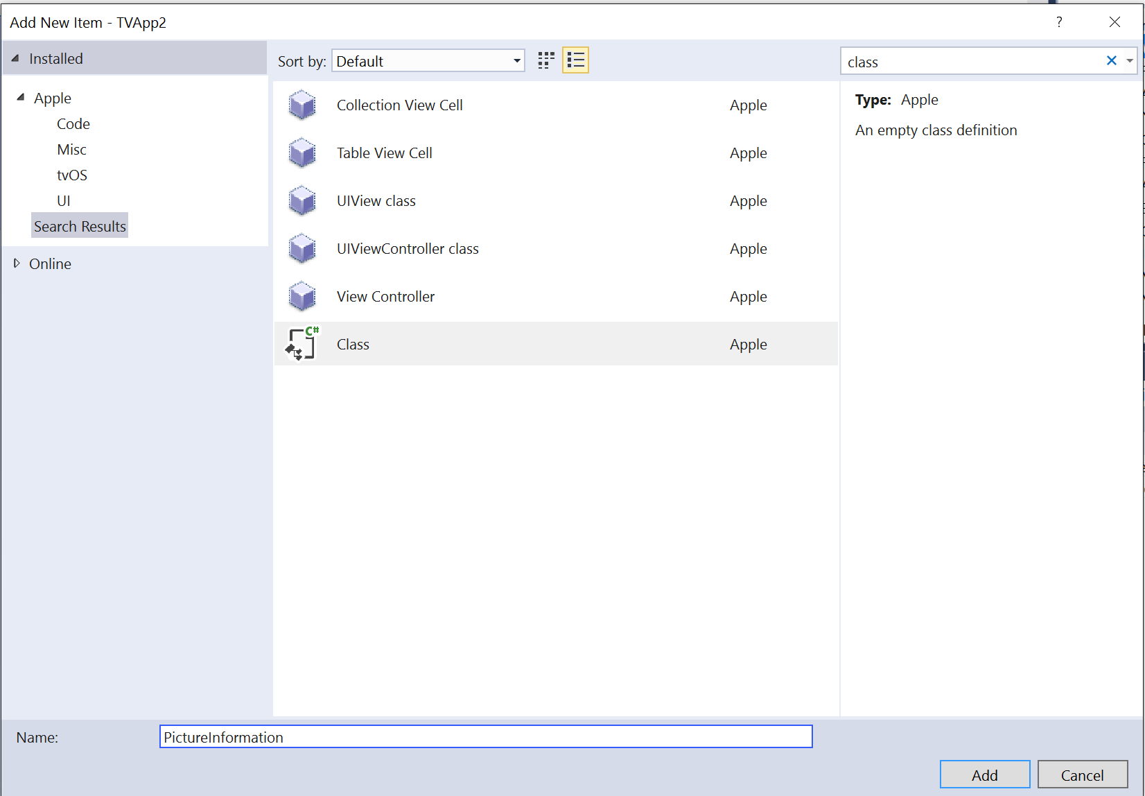This screenshot has width=1145, height=796.
Task: Toggle the list view display mode
Action: click(x=575, y=60)
